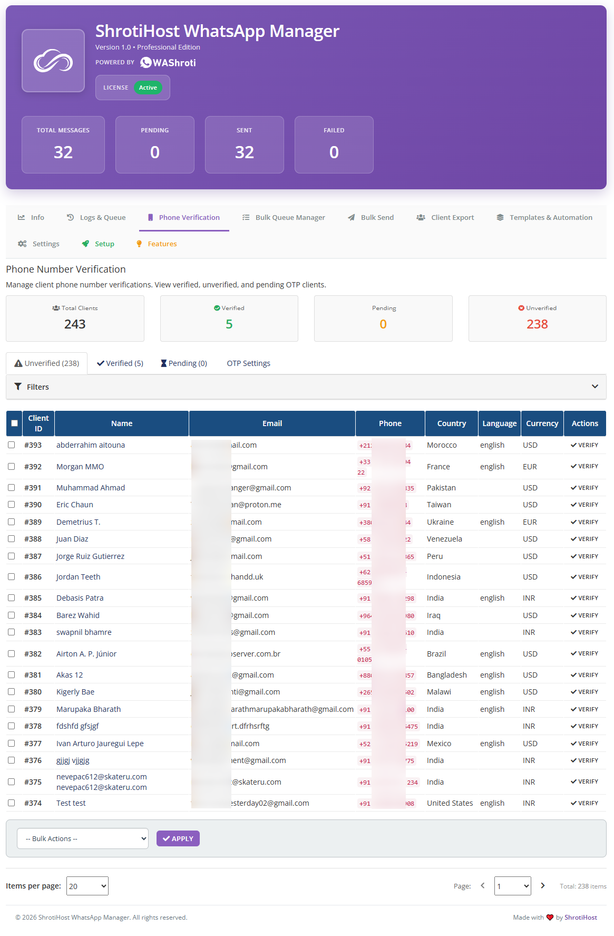This screenshot has height=936, width=614.
Task: Go to next page with right chevron
Action: point(542,885)
